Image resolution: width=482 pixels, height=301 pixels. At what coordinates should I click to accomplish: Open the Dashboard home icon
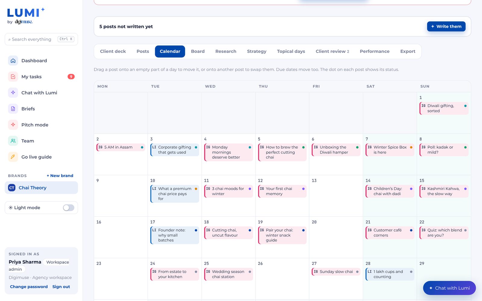point(13,61)
